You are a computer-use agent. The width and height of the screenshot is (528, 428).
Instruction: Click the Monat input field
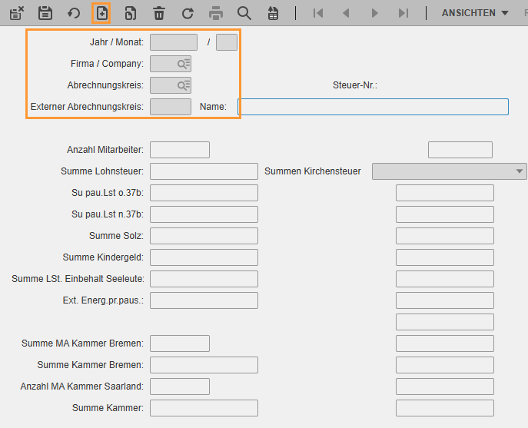pyautogui.click(x=226, y=42)
